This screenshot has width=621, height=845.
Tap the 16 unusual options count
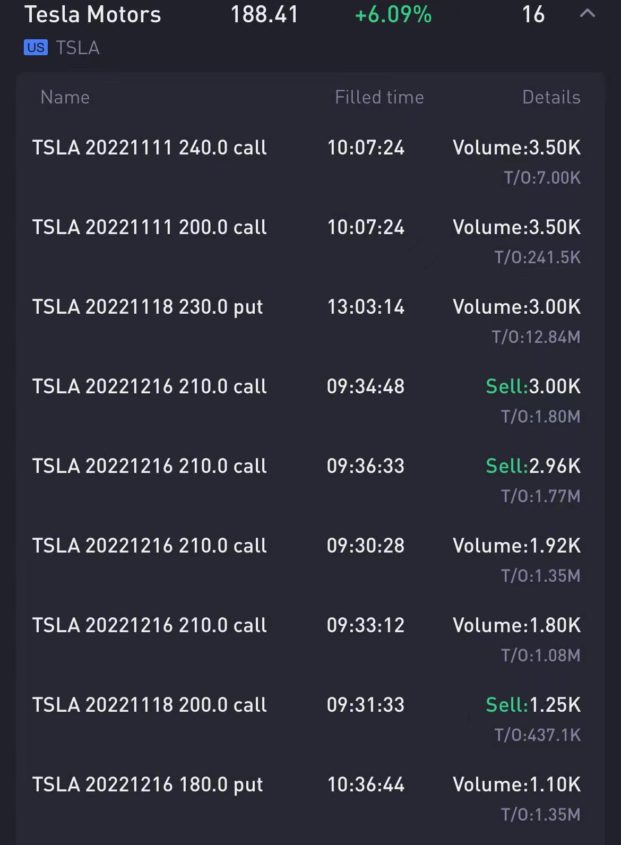pyautogui.click(x=533, y=14)
